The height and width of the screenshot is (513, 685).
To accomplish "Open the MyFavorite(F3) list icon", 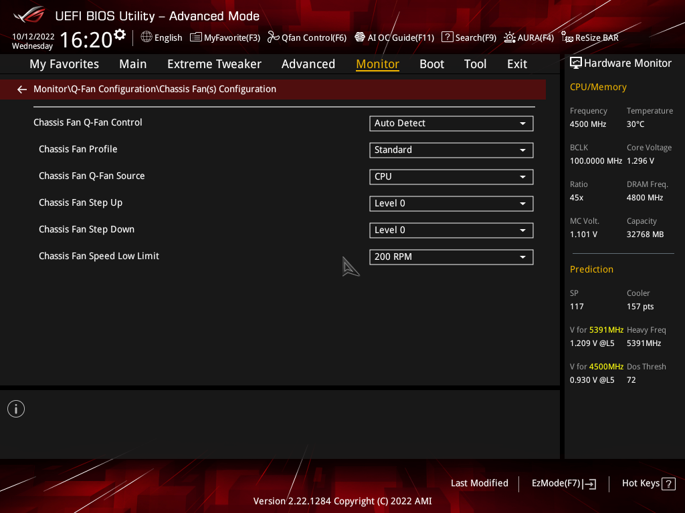I will click(196, 37).
